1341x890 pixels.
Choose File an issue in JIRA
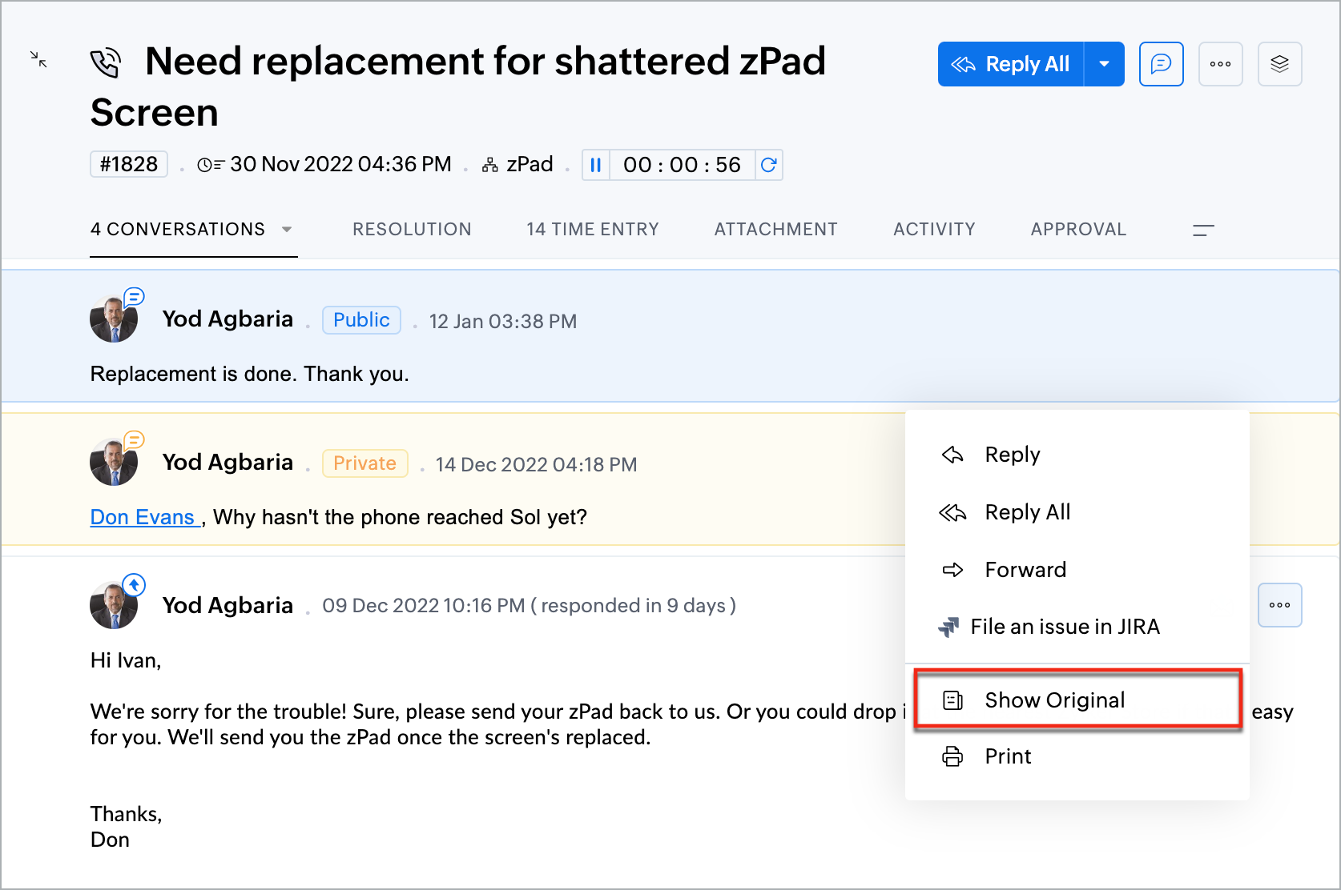[1064, 627]
